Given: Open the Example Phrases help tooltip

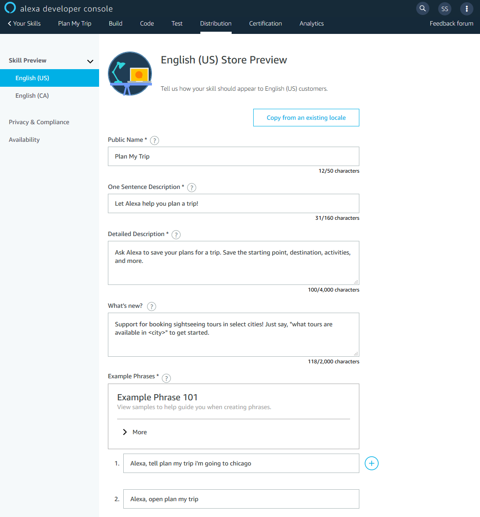Looking at the screenshot, I should tap(166, 378).
